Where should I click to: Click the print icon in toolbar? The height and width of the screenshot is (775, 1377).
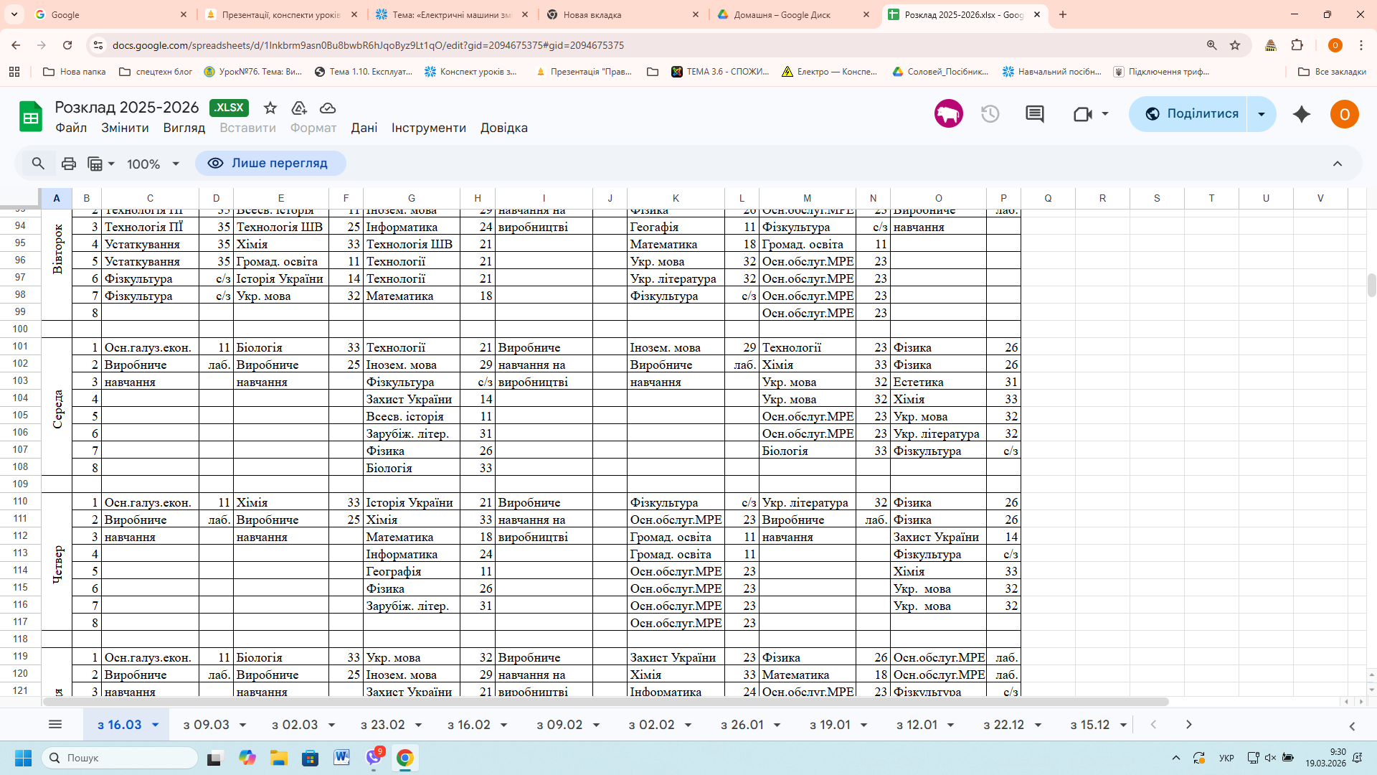click(69, 164)
